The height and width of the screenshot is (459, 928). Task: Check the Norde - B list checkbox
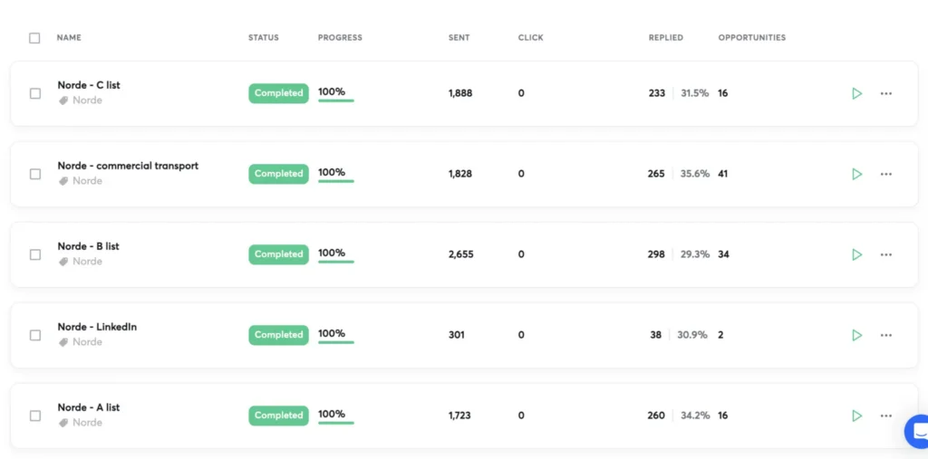35,254
